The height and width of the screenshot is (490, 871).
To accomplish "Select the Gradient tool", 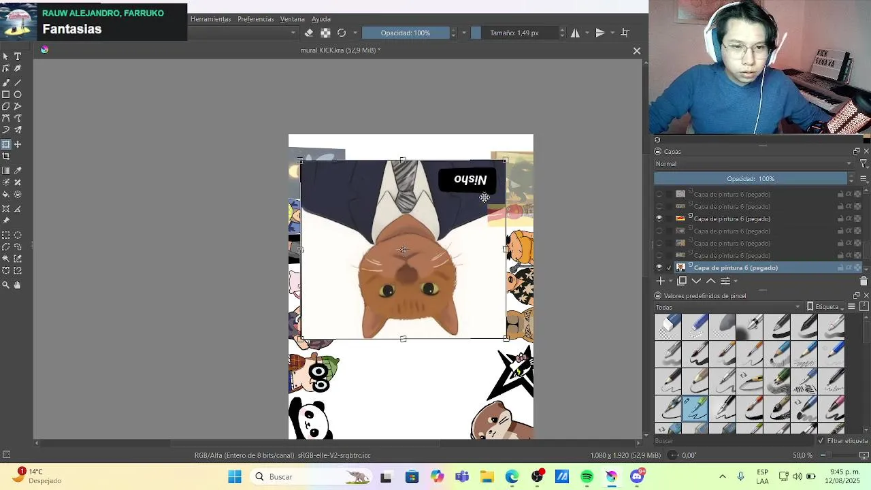I will 6,170.
